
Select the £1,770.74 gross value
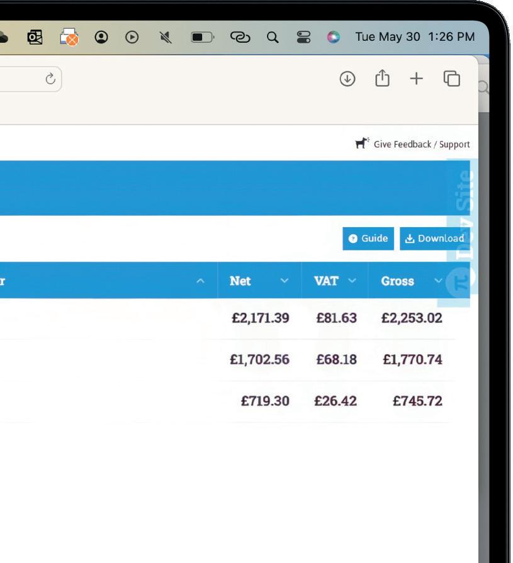tap(412, 359)
